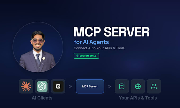This screenshot has height=108, width=180.
Task: Click the circular profile photo
Action: [x=38, y=47]
